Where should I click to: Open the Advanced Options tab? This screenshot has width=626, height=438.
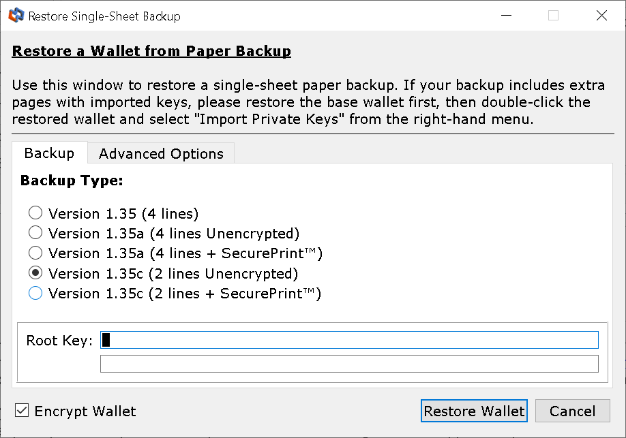(161, 153)
